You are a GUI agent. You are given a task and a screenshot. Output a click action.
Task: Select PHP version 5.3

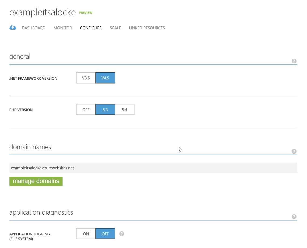click(x=105, y=110)
